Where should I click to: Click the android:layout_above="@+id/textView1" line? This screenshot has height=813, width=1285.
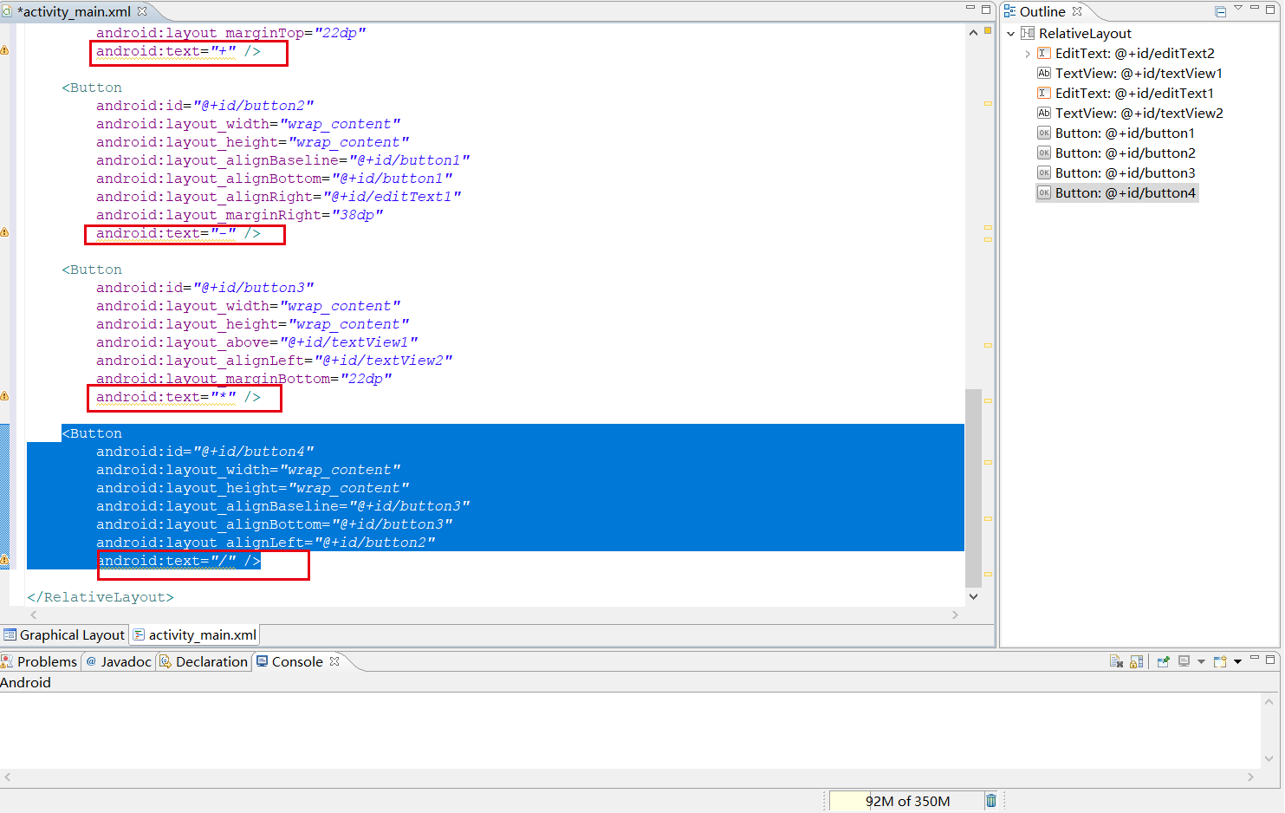click(256, 342)
